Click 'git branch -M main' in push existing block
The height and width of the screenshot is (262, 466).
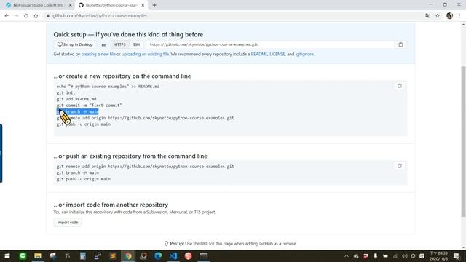click(78, 172)
